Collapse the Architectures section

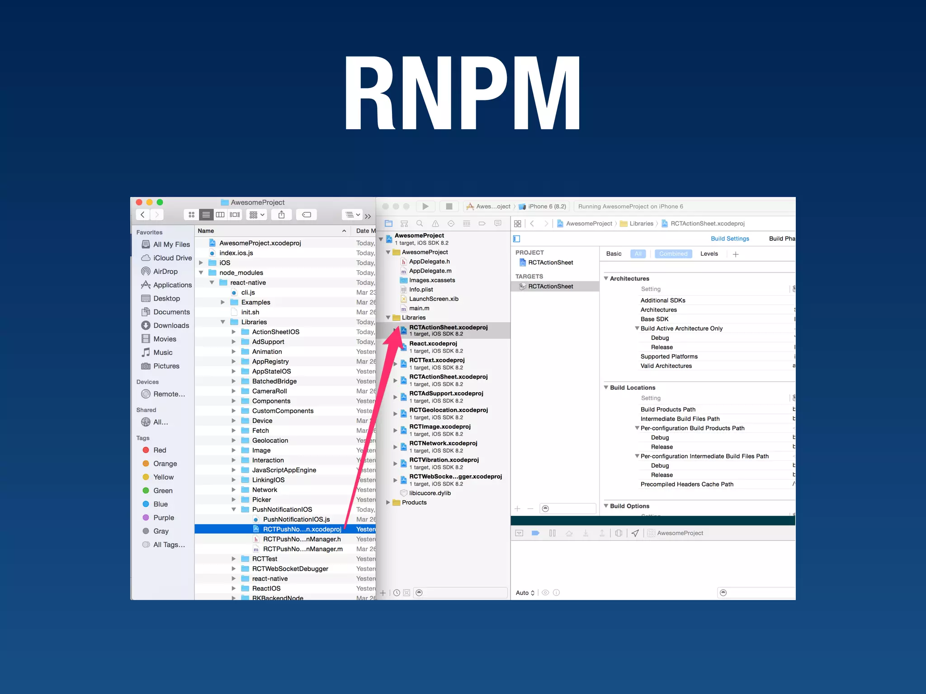coord(606,278)
